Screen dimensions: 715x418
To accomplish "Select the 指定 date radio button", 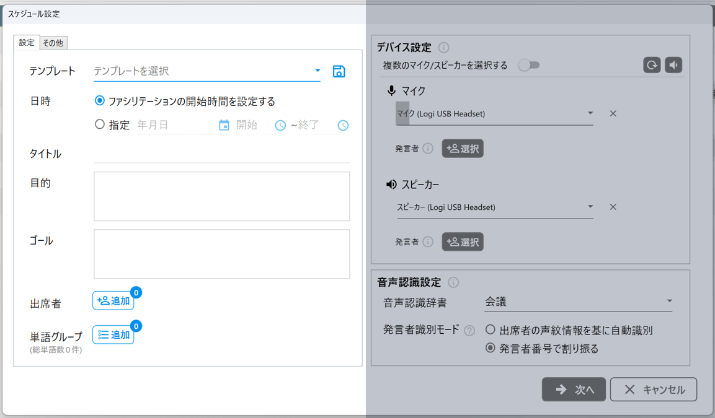I will coord(100,124).
